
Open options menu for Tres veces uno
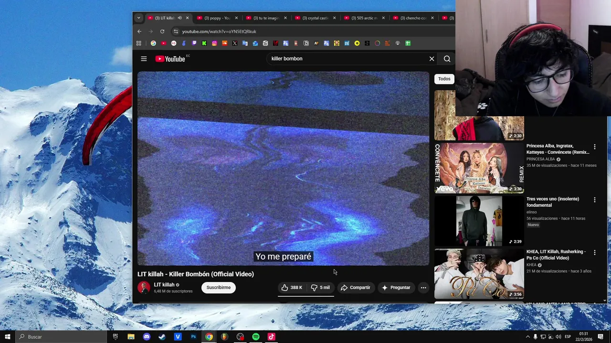594,200
